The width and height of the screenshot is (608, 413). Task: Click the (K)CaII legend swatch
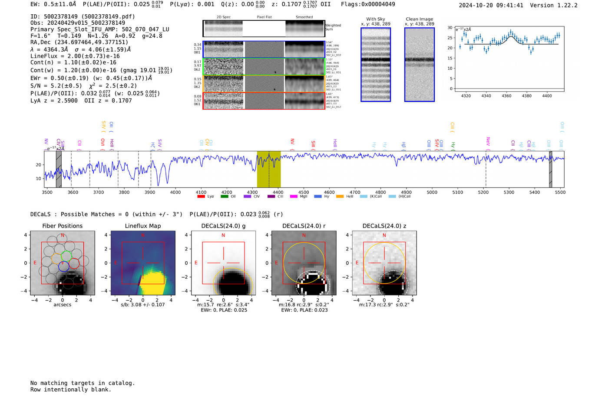click(363, 196)
